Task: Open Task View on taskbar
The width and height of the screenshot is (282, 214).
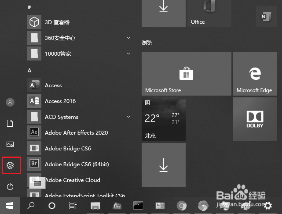Action: [x=73, y=206]
